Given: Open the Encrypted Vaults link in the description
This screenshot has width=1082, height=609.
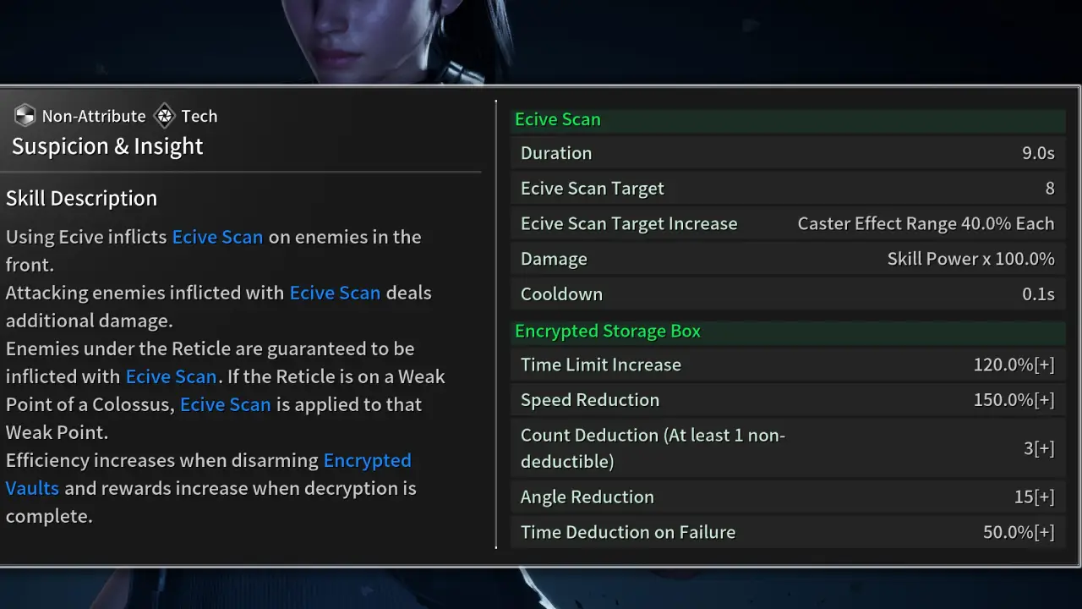Looking at the screenshot, I should pos(208,474).
